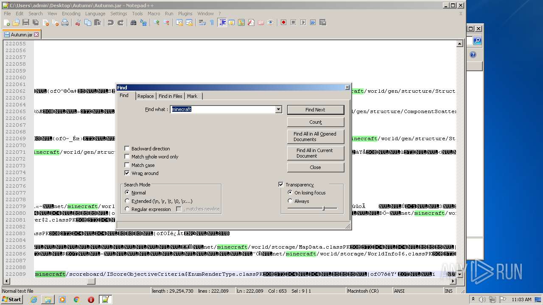This screenshot has width=543, height=305.
Task: Toggle synchronize horizontal scrolling icon
Action: click(189, 22)
